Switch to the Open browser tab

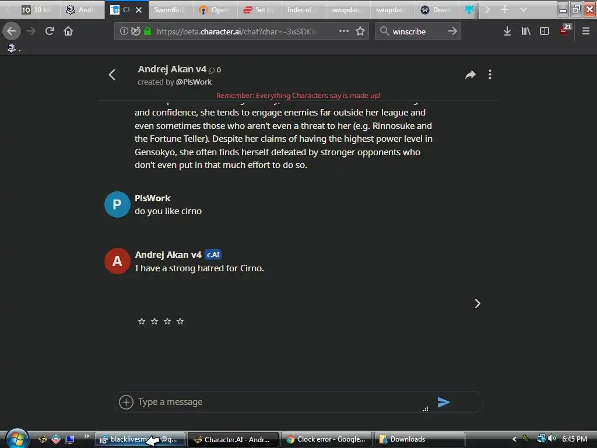click(x=215, y=10)
